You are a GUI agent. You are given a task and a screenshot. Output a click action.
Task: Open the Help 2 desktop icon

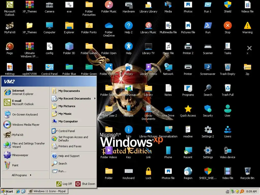[128, 28]
